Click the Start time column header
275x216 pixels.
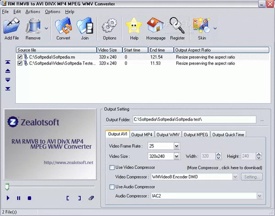pos(135,50)
